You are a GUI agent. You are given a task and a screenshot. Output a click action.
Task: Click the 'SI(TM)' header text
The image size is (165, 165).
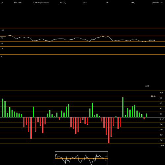pyautogui.click(x=63, y=3)
